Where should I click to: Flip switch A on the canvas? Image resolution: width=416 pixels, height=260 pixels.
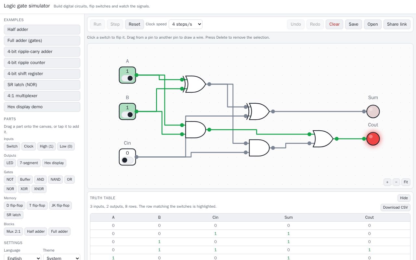127,75
